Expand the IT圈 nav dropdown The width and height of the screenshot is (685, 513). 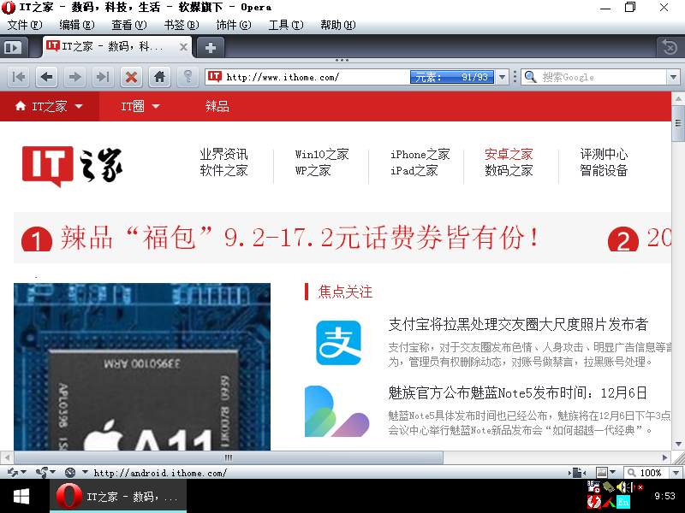(x=156, y=106)
